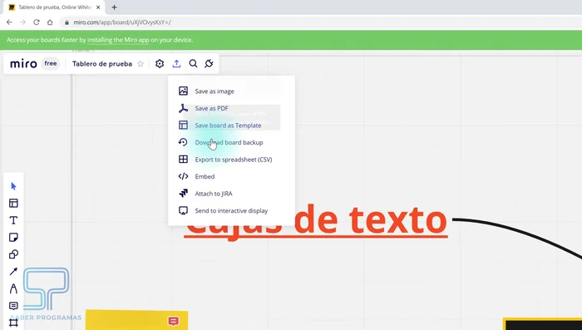This screenshot has height=330, width=582.
Task: Click the JIRA icon in export menu
Action: pyautogui.click(x=184, y=193)
